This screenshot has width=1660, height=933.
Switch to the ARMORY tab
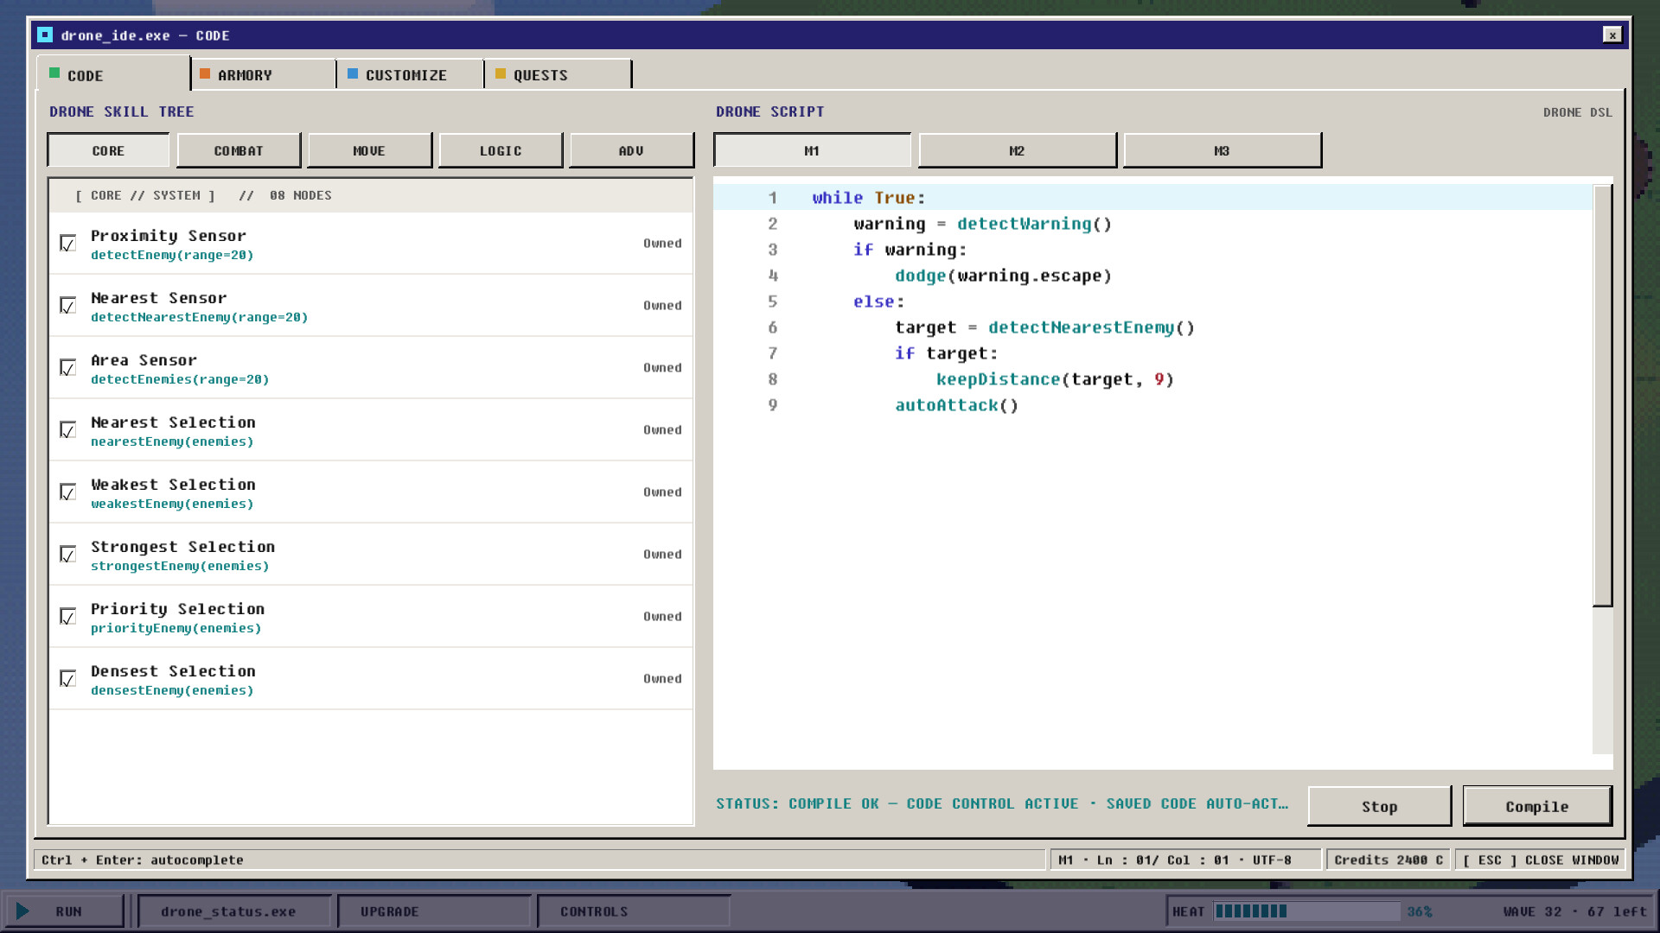[263, 75]
